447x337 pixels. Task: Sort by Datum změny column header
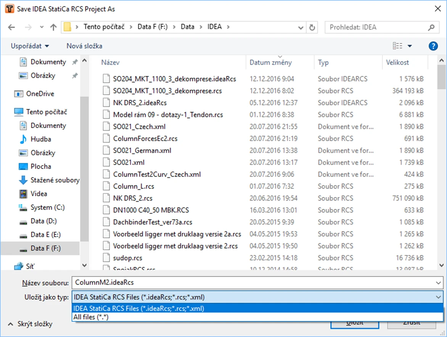pos(270,63)
